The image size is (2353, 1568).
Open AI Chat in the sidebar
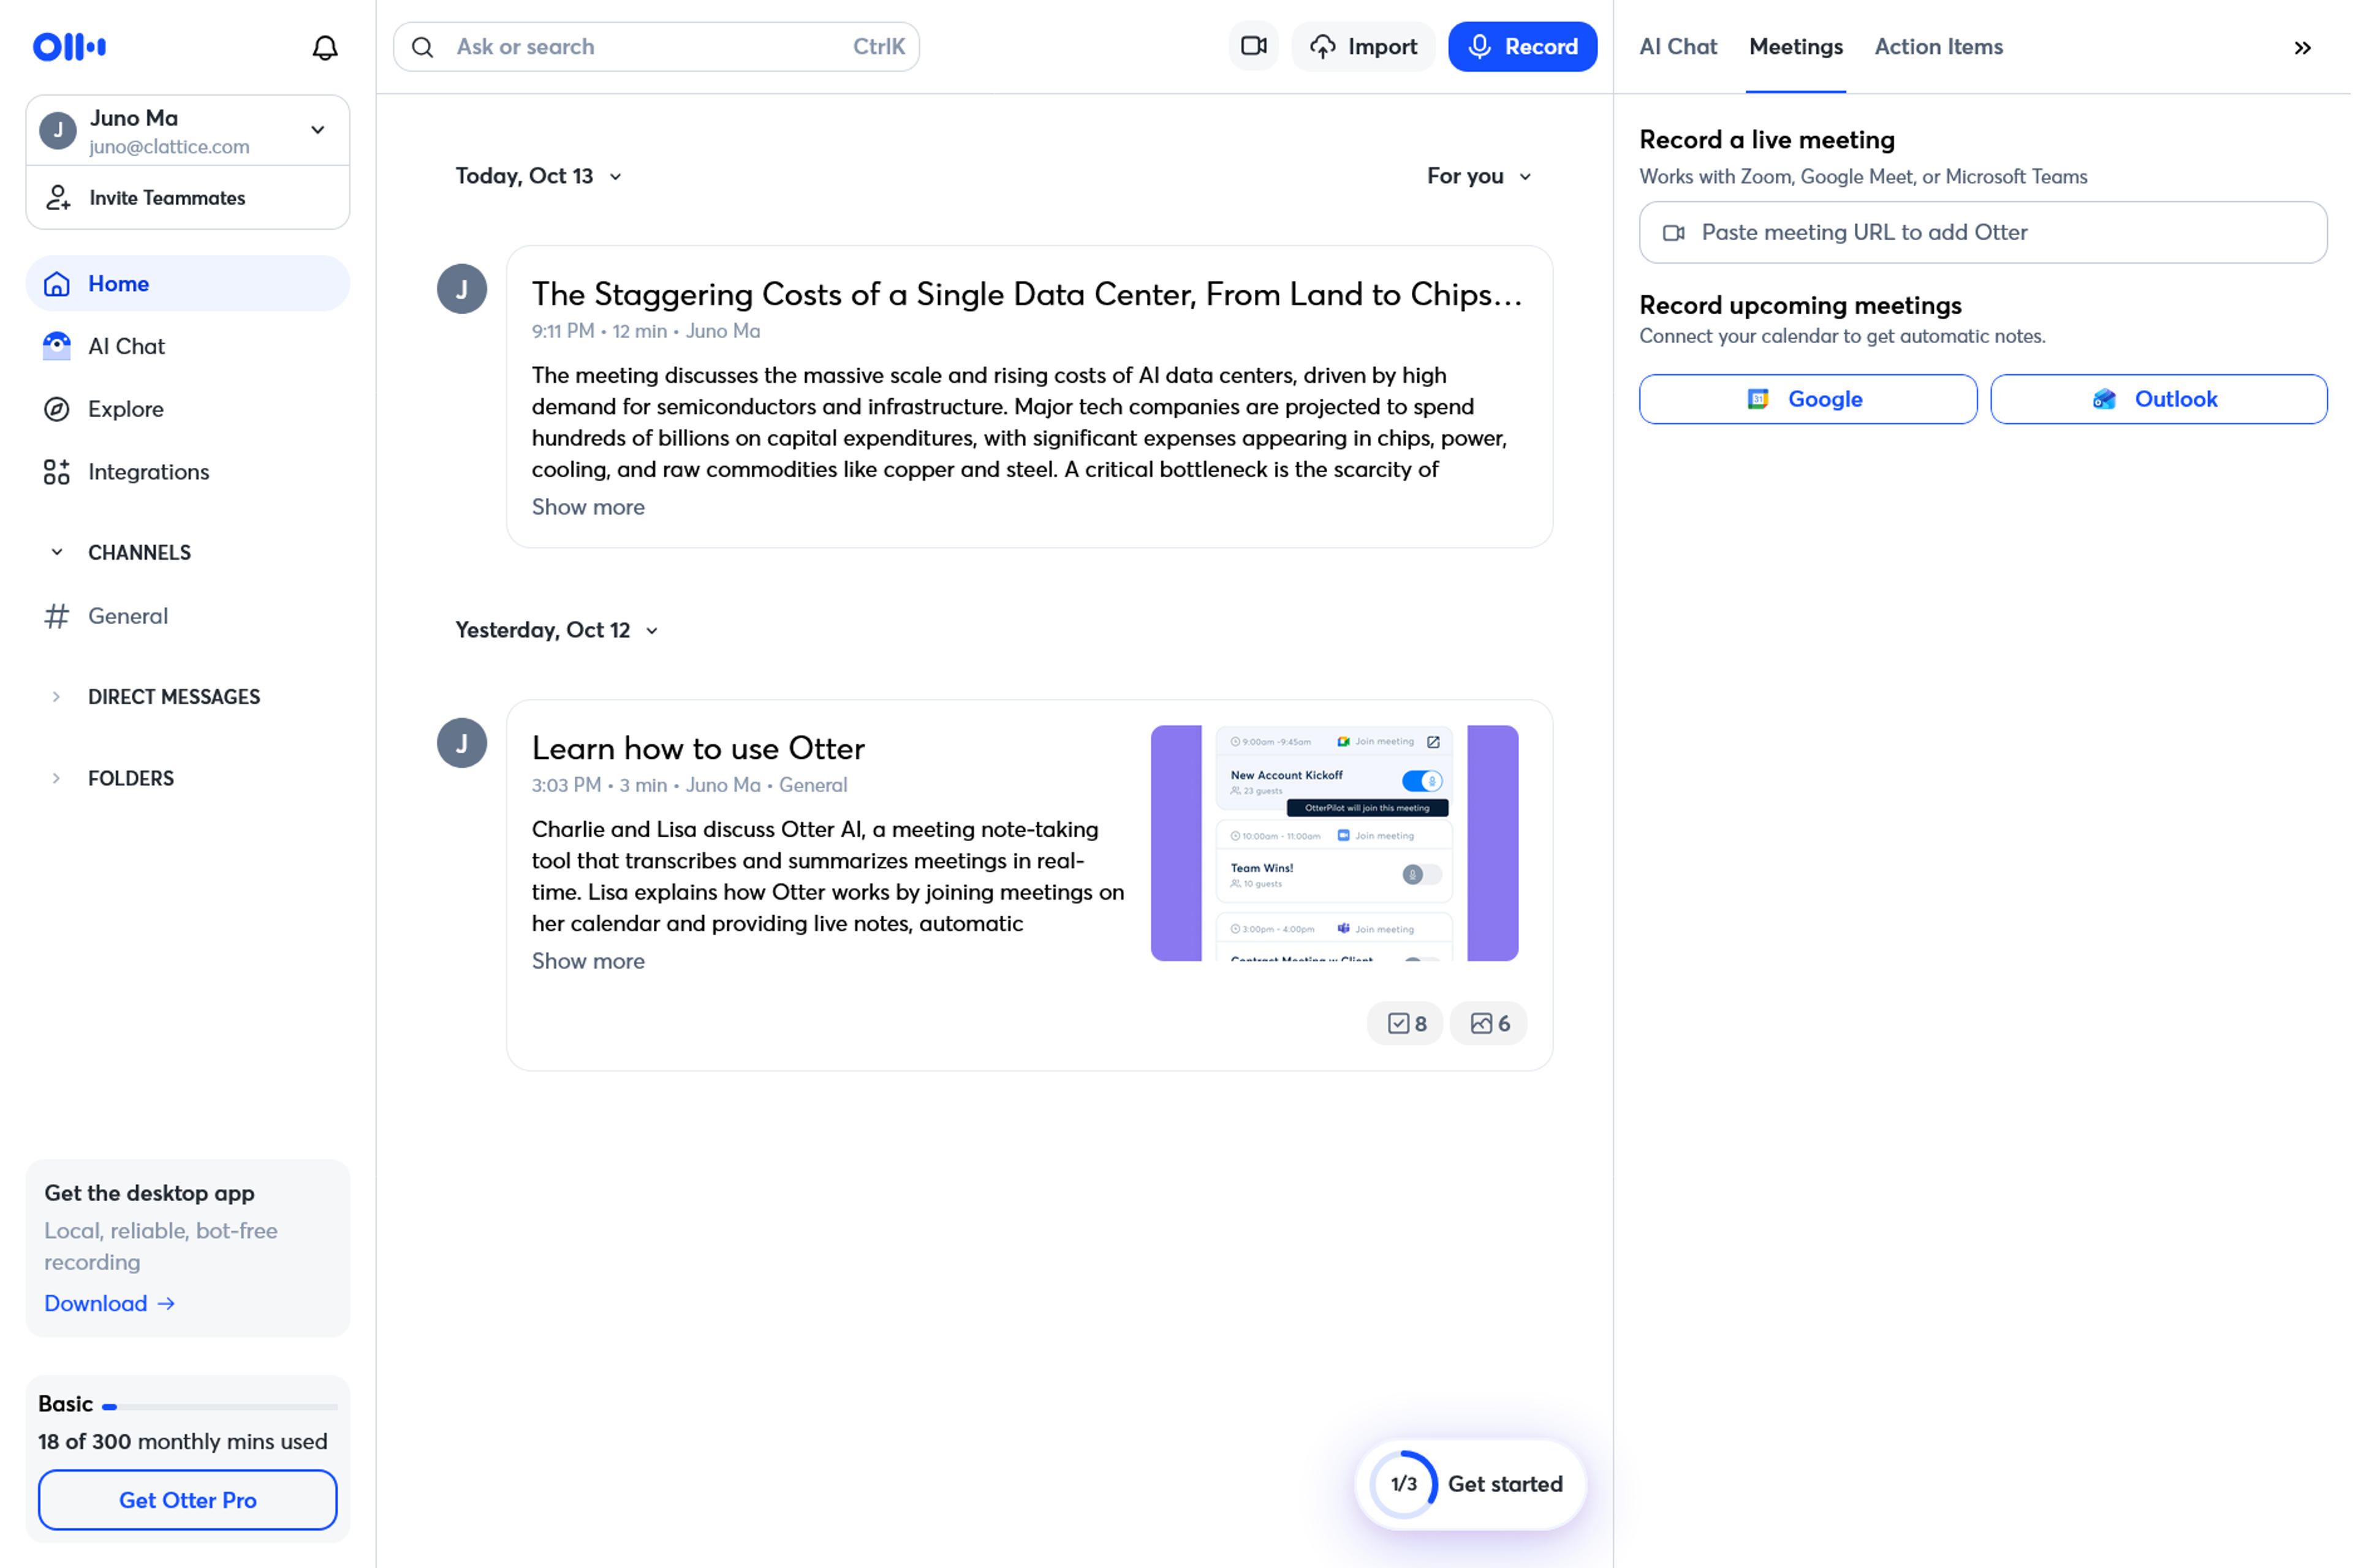[x=188, y=346]
